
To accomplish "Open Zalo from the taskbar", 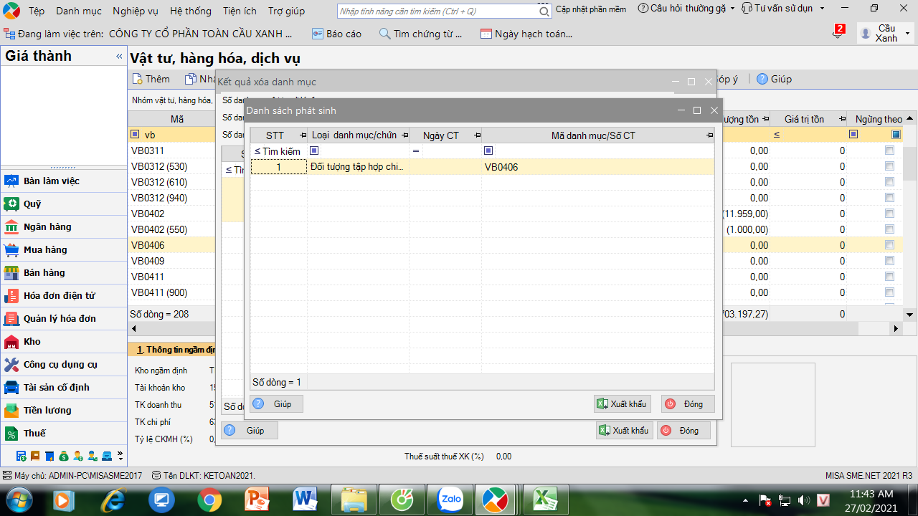I will 450,500.
